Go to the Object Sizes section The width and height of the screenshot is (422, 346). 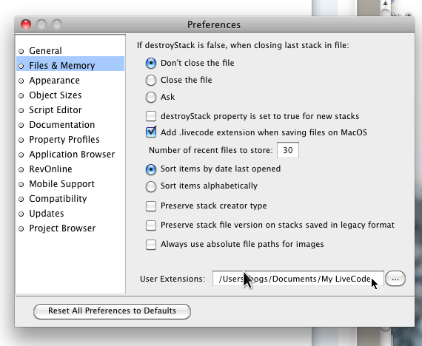click(70, 95)
